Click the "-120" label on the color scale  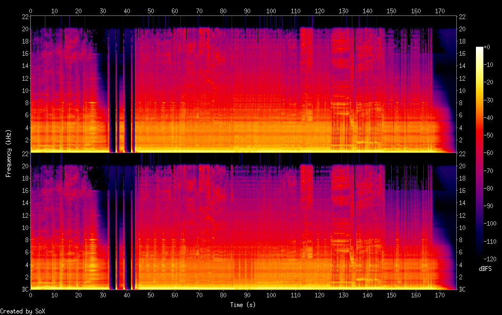(x=490, y=259)
